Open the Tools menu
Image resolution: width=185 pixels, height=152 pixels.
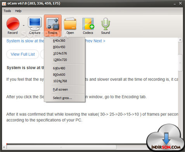pos(7,11)
